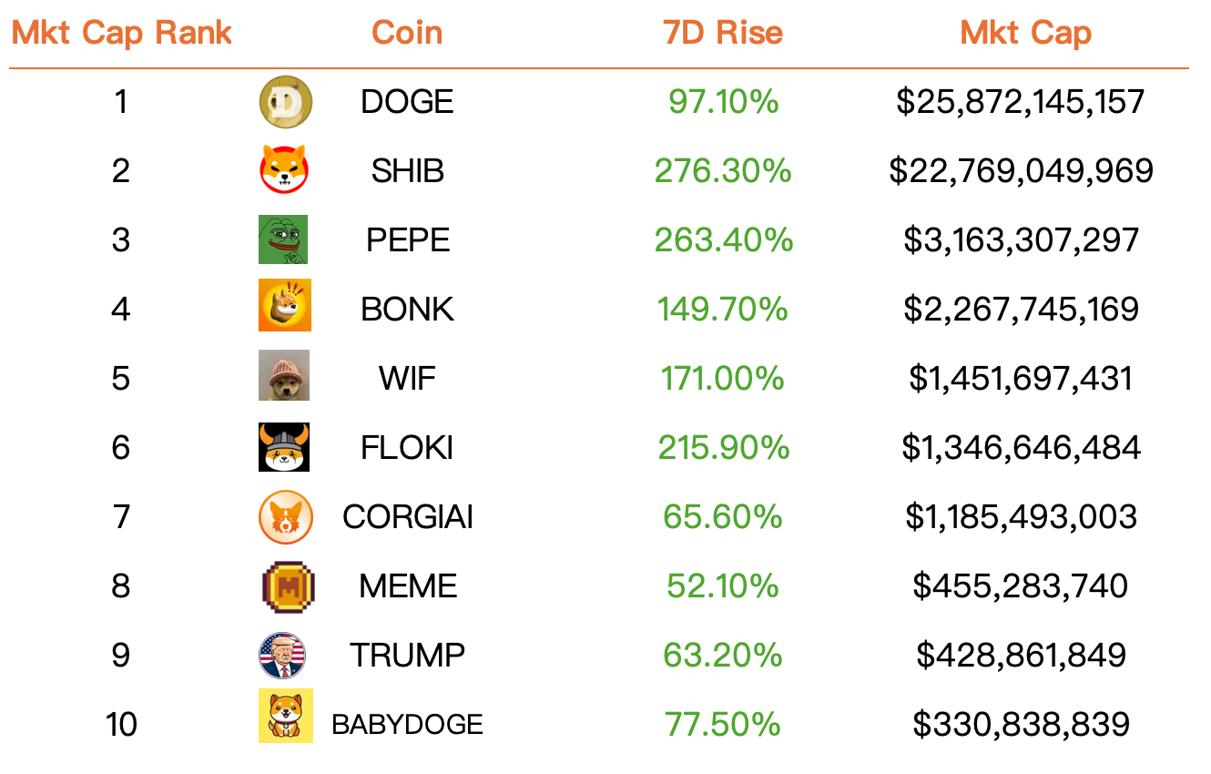Image resolution: width=1211 pixels, height=774 pixels.
Task: Click the Mkt Cap column header
Action: [x=1026, y=34]
